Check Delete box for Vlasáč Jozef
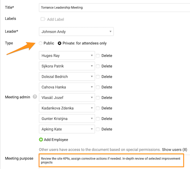190x169 pixels. click(x=98, y=98)
